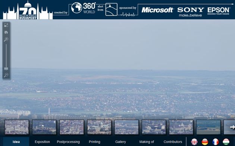Select the Idea tab
The width and height of the screenshot is (235, 146).
pyautogui.click(x=16, y=142)
